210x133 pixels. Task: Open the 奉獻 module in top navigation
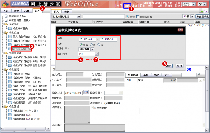[127, 6]
